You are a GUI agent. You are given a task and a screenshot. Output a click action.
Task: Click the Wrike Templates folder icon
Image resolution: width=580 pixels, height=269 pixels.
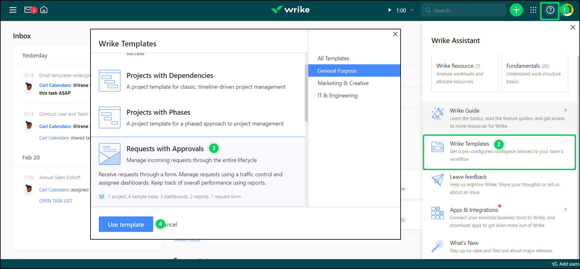pos(438,147)
